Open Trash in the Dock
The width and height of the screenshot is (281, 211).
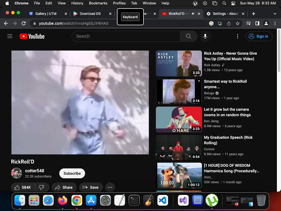[x=261, y=200]
